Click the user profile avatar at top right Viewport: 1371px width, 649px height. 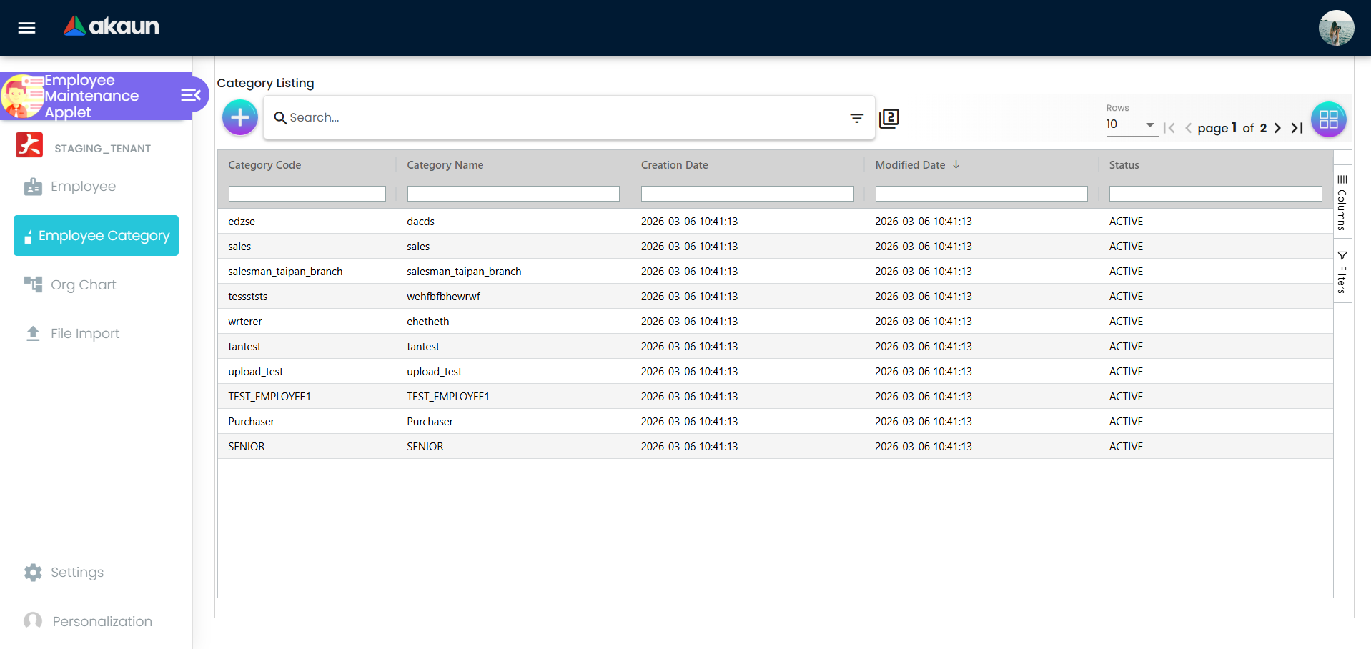coord(1336,28)
